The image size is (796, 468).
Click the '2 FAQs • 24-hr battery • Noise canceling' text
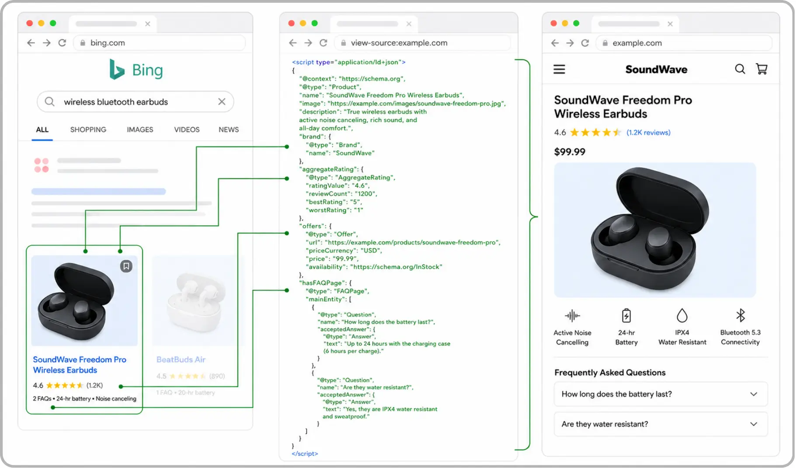84,399
